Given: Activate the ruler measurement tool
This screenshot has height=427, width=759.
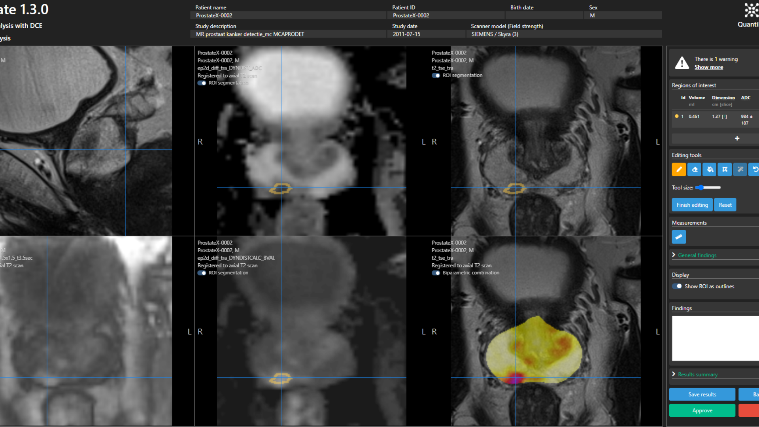Looking at the screenshot, I should (x=679, y=237).
